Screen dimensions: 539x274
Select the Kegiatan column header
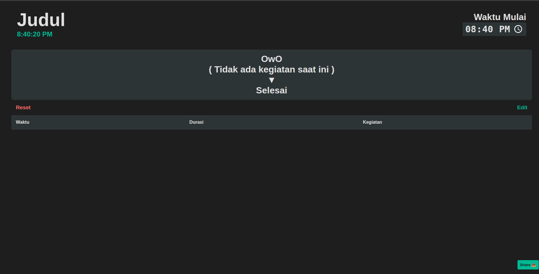click(x=372, y=122)
